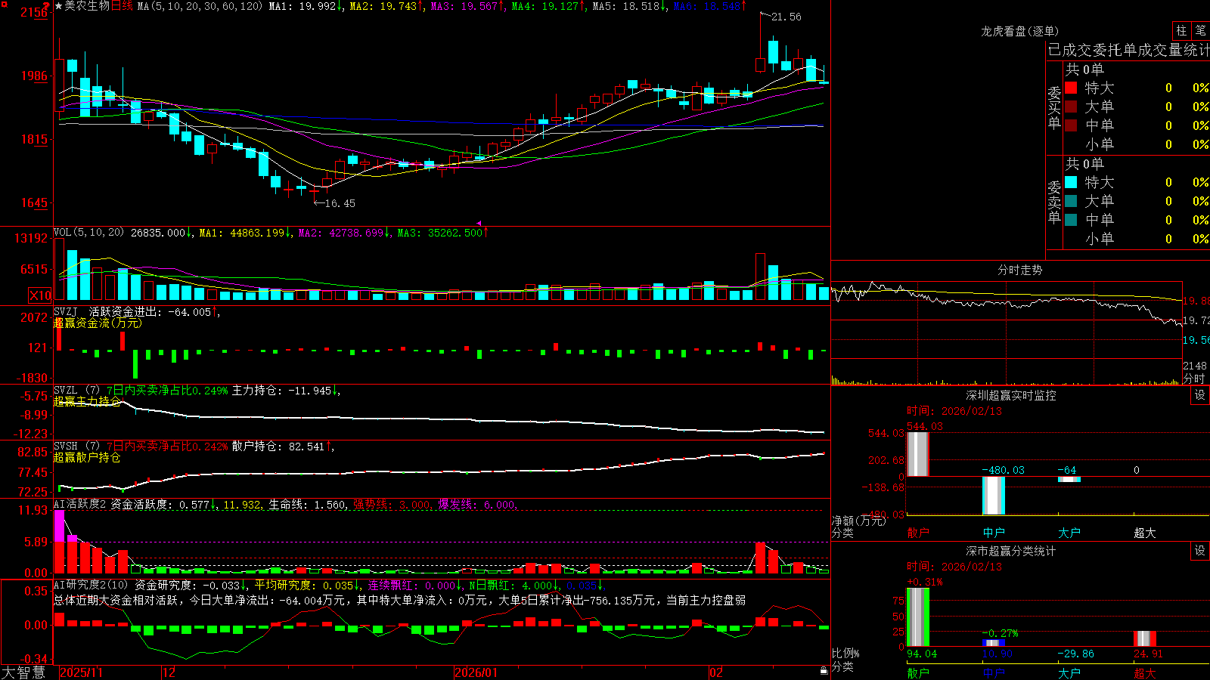Click the 深市超赢分类统计 panel title
Viewport: 1210px width, 680px height.
(x=1010, y=551)
